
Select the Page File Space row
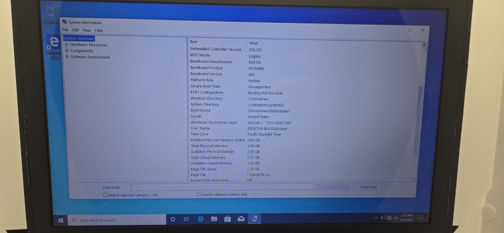click(302, 169)
